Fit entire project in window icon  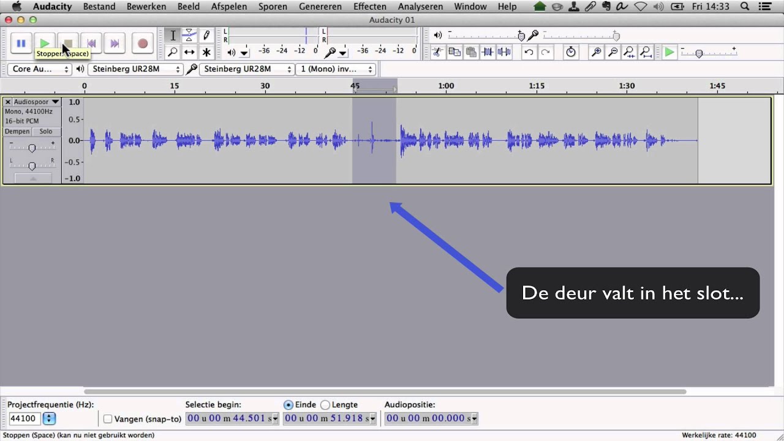tap(646, 52)
